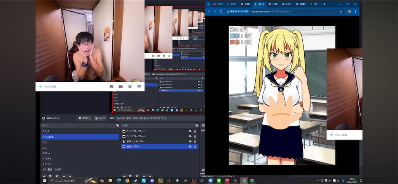Open the volume control in system tray
The height and width of the screenshot is (184, 398).
coord(330,181)
